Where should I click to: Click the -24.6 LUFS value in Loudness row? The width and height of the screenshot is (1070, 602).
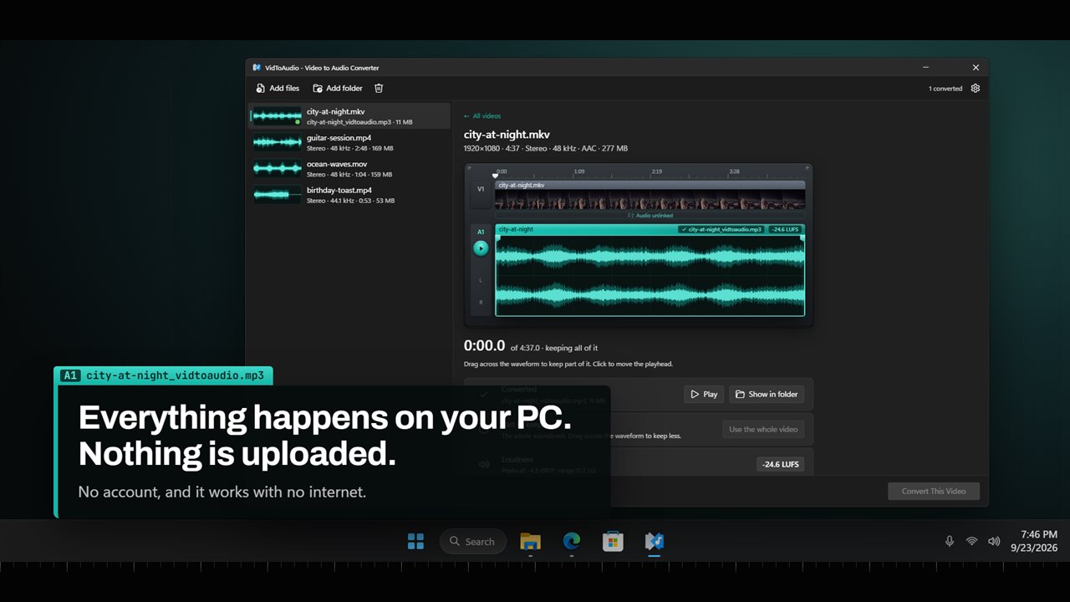click(780, 464)
